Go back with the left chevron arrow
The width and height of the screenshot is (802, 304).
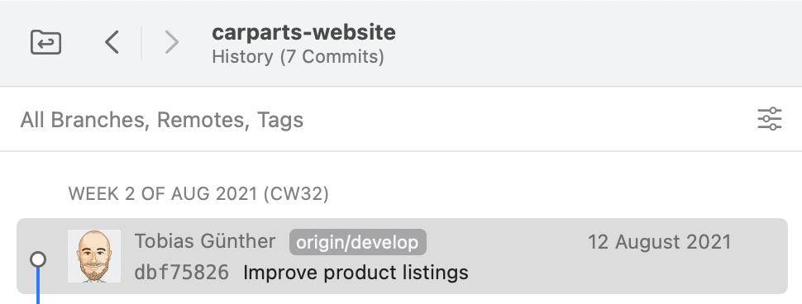tap(112, 42)
